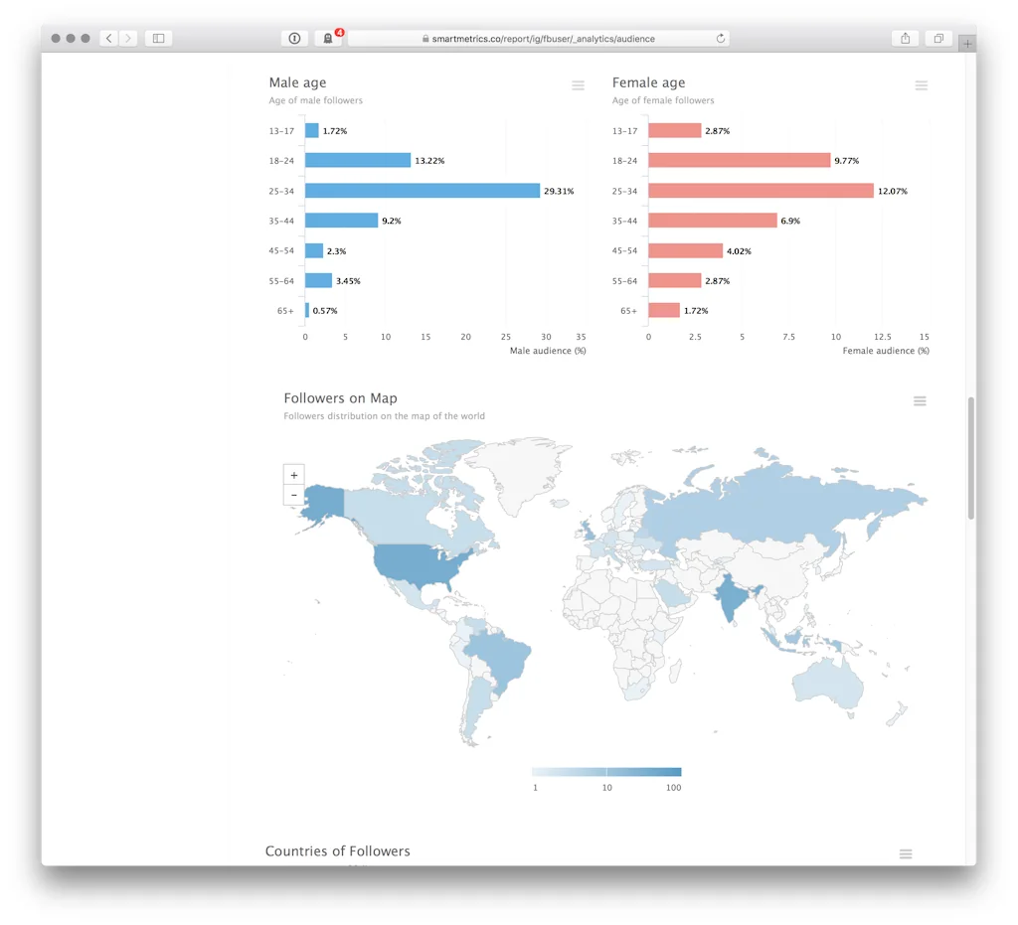This screenshot has height=925, width=1018.
Task: Click the map color scale legend
Action: point(606,771)
